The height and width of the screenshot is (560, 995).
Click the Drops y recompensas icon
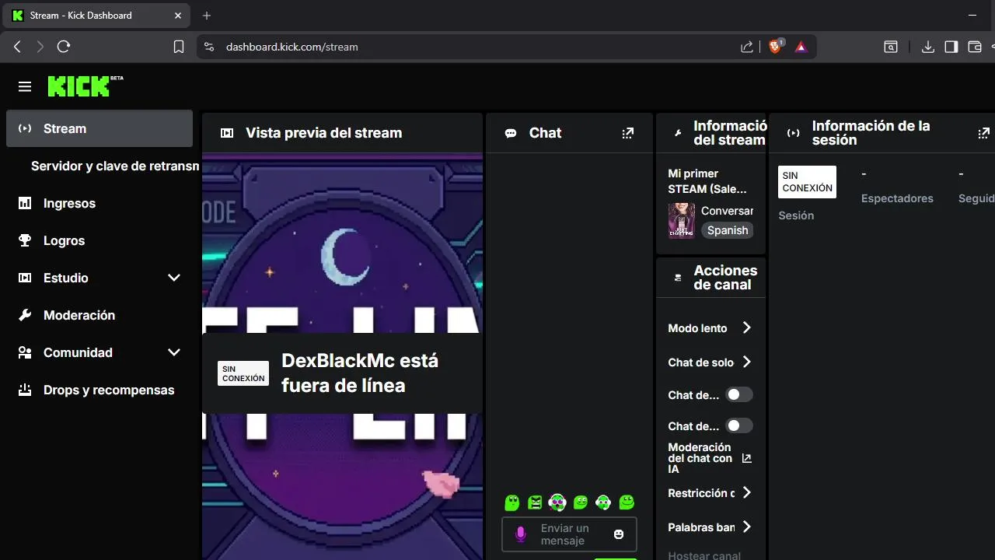tap(25, 390)
